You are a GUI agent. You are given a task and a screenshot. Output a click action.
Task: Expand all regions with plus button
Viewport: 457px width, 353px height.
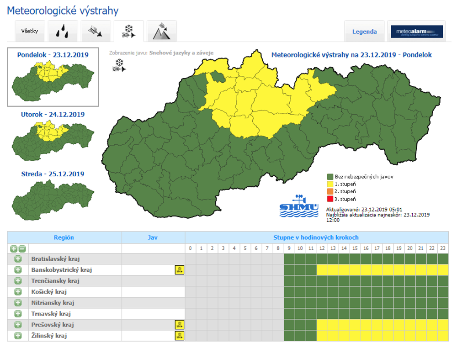14,249
